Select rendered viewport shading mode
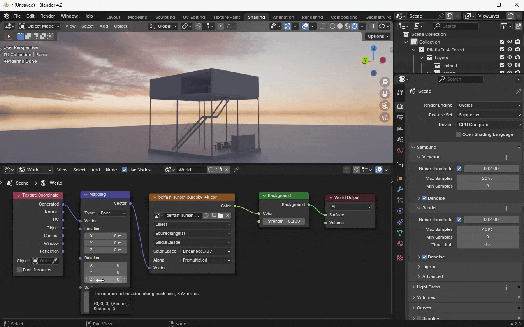This screenshot has width=524, height=327. 355,26
